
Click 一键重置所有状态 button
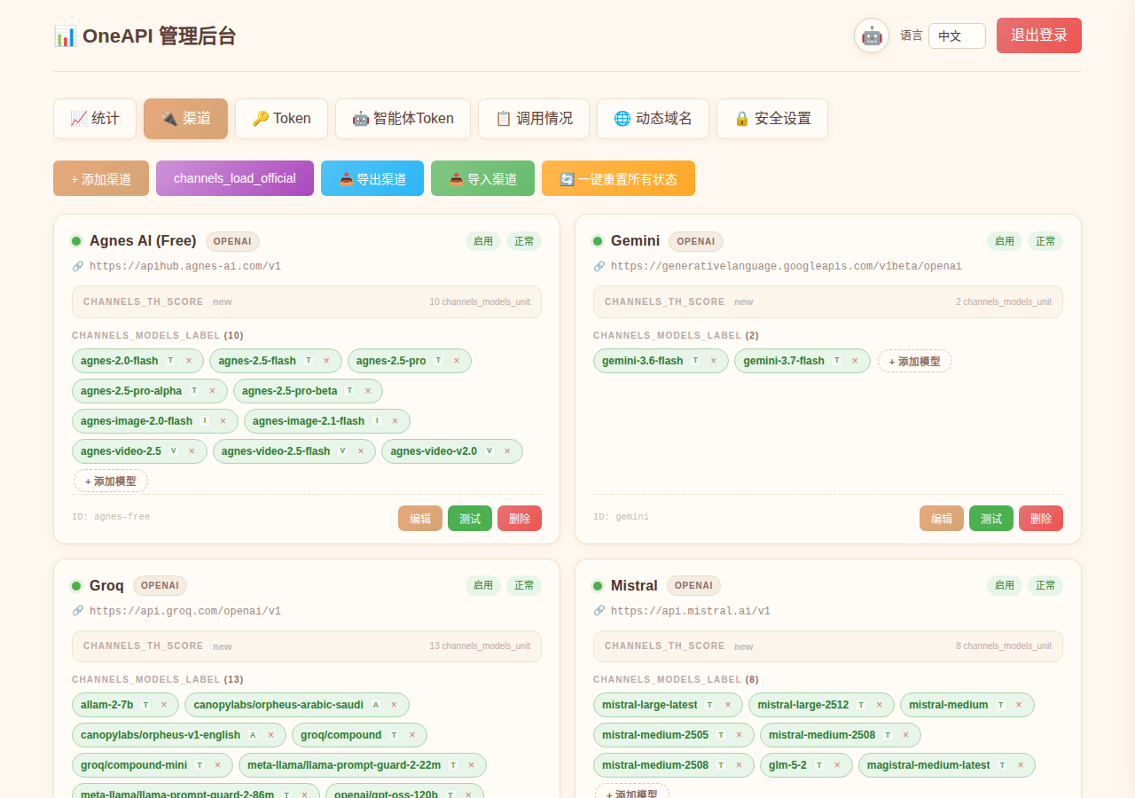pos(618,178)
